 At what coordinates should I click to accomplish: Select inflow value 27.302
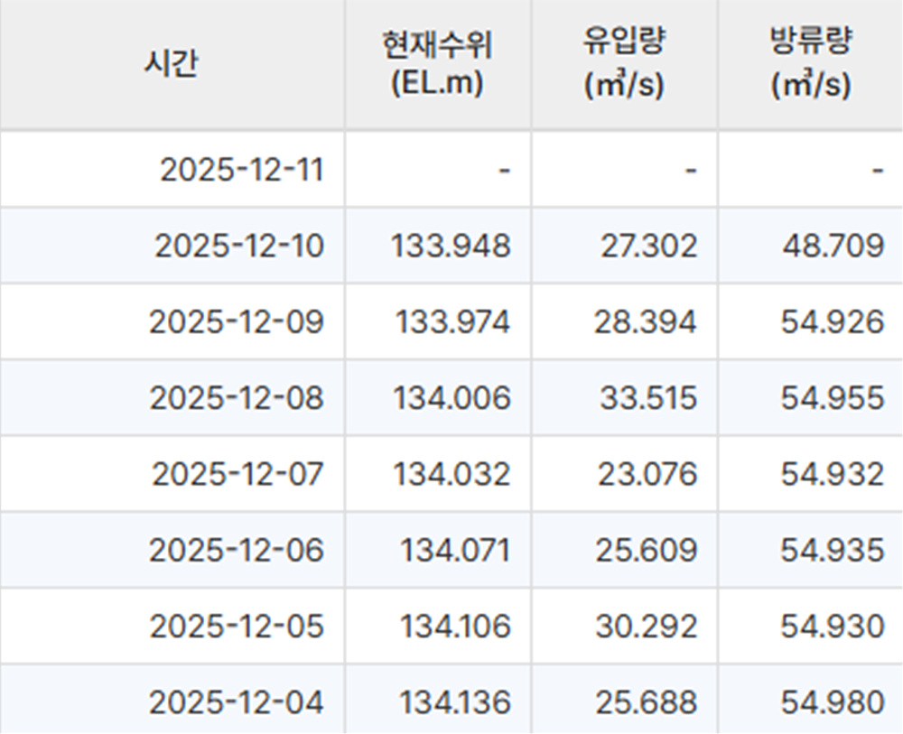pos(649,246)
